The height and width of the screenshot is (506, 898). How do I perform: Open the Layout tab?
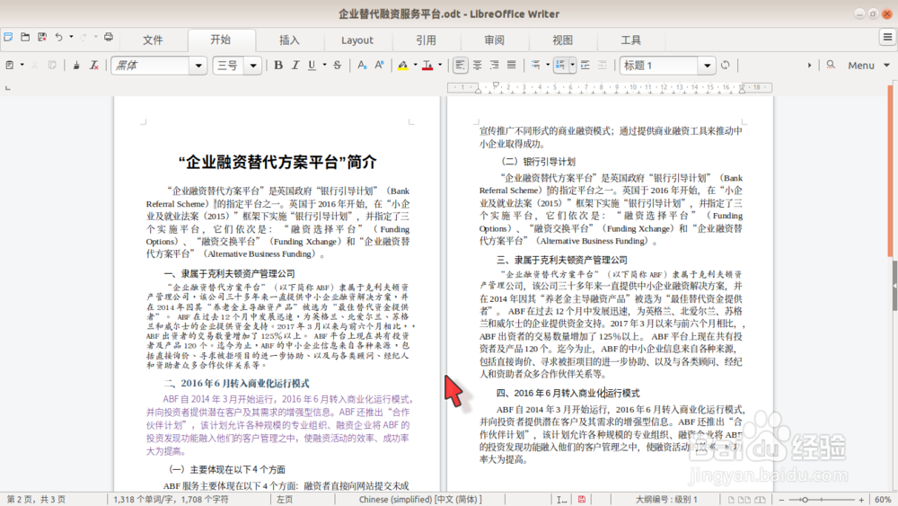tap(357, 40)
